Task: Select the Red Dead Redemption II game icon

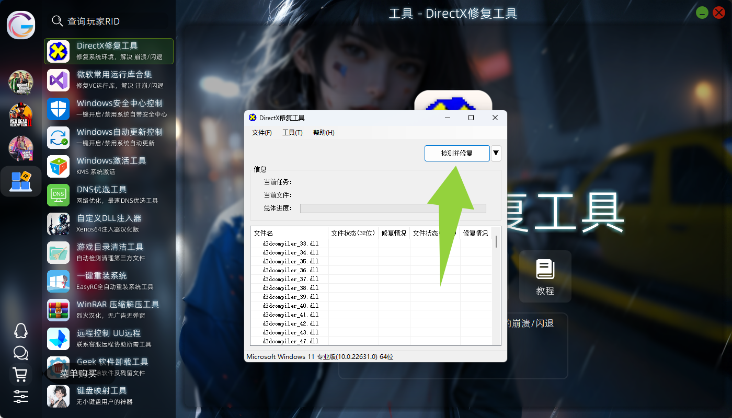Action: 21,115
